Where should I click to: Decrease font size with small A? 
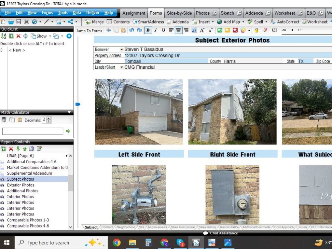point(210,31)
